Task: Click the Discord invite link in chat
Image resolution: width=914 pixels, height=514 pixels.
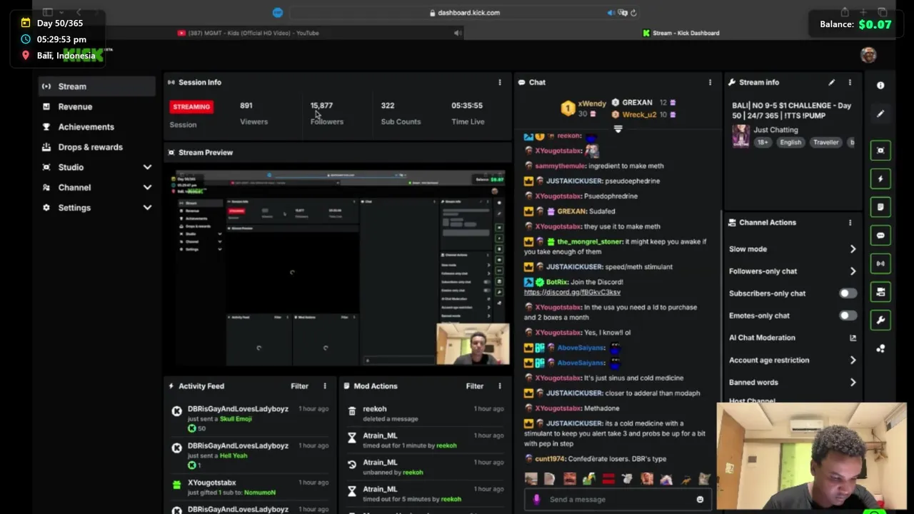Action: click(572, 292)
